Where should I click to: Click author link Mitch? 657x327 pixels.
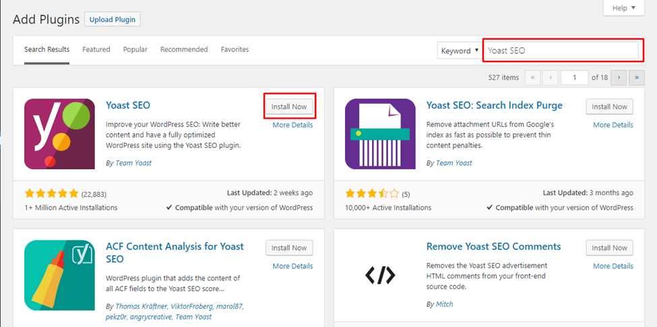pos(445,304)
